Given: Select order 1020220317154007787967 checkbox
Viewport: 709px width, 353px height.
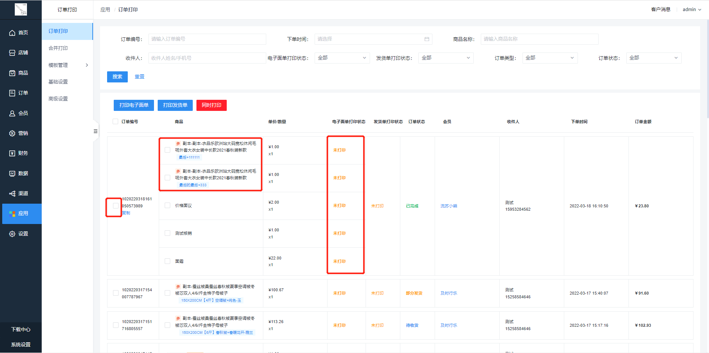Looking at the screenshot, I should point(116,293).
